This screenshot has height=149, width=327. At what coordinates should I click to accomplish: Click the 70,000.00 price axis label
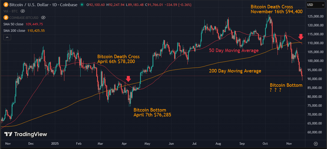[x=315, y=115]
